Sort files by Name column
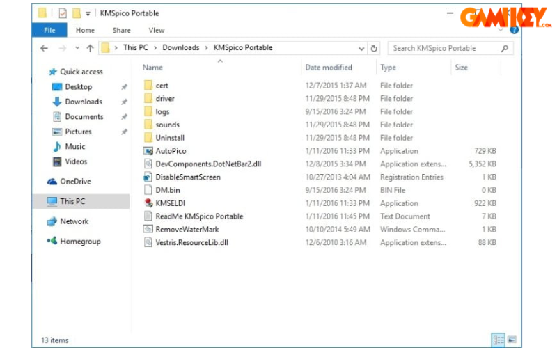The width and height of the screenshot is (557, 348). (x=152, y=68)
